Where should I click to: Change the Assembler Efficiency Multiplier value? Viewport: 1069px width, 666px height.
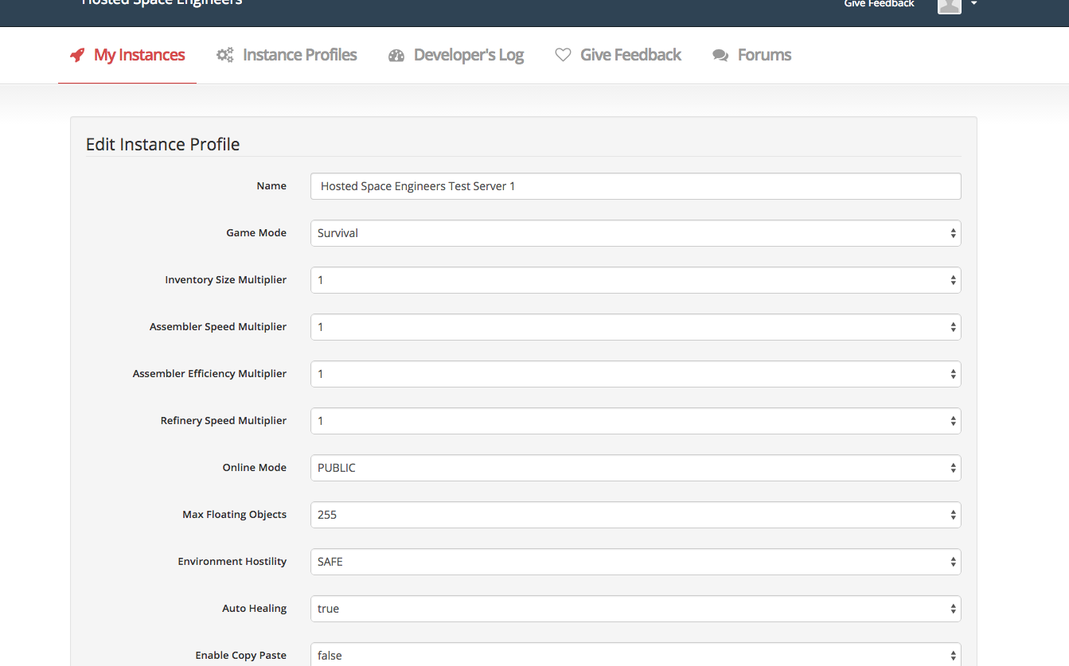[x=635, y=374]
